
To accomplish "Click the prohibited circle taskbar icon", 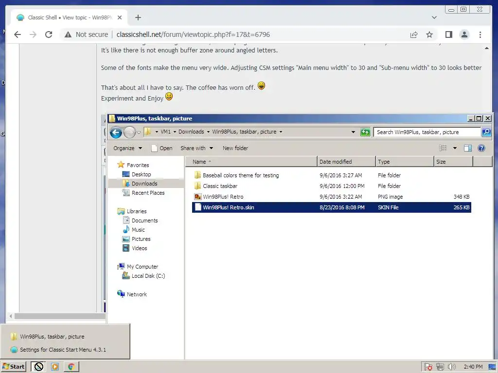I will click(38, 367).
